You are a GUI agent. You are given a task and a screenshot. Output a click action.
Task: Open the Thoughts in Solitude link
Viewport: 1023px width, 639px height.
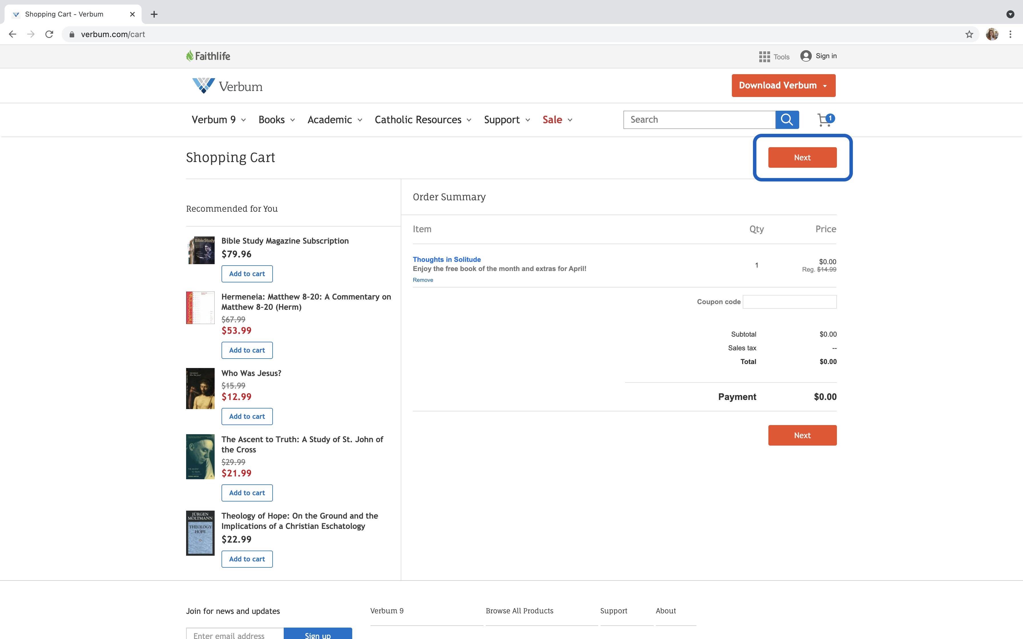[446, 260]
